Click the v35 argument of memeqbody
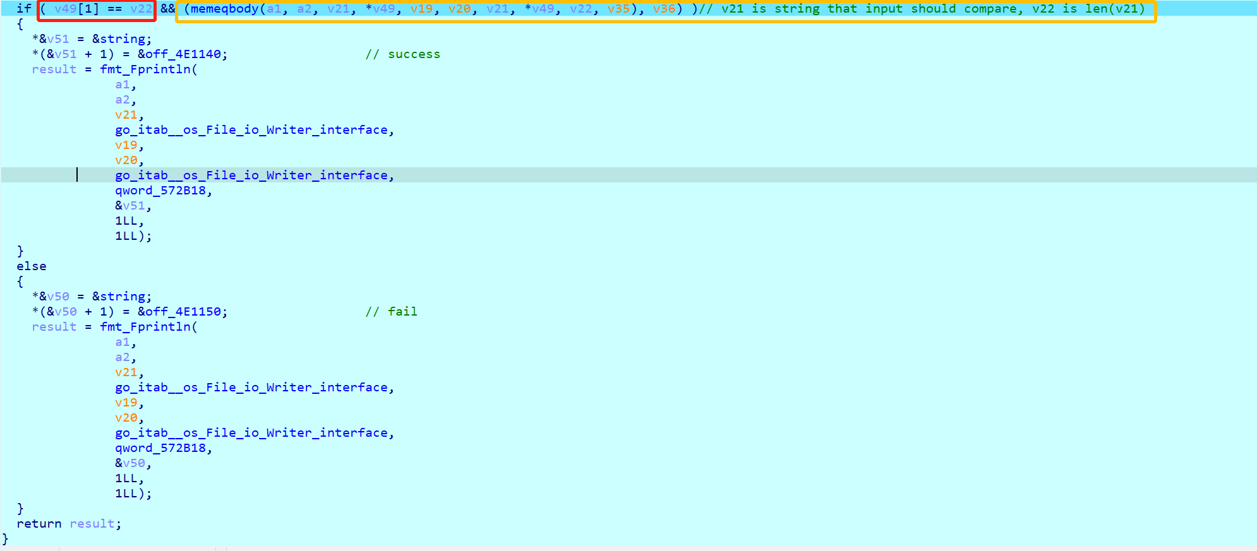 point(618,9)
